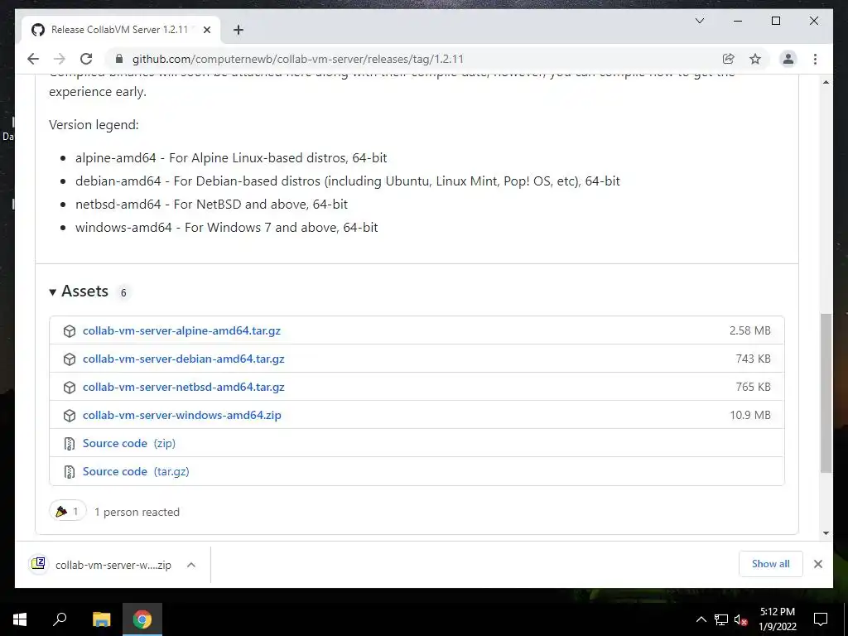
Task: Click Chrome icon in the taskbar
Action: pyautogui.click(x=142, y=619)
